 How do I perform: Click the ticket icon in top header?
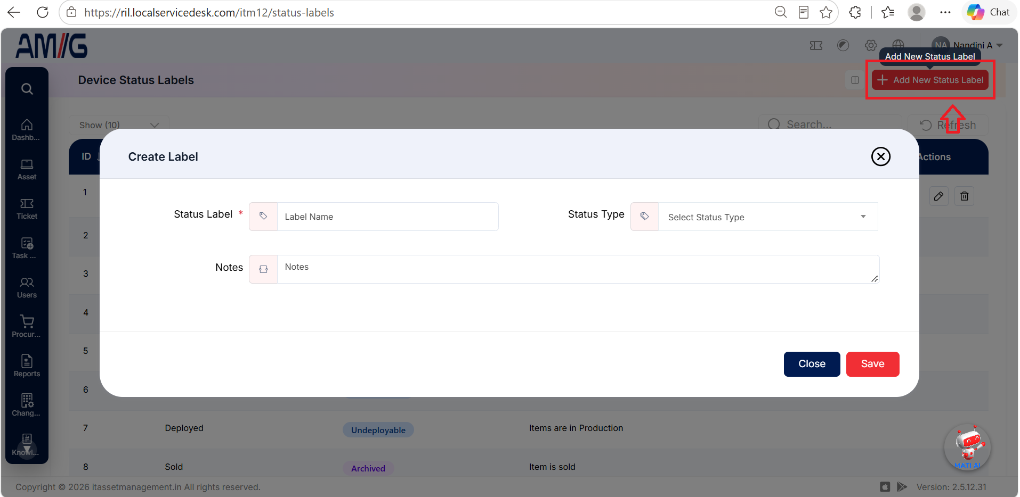(816, 46)
